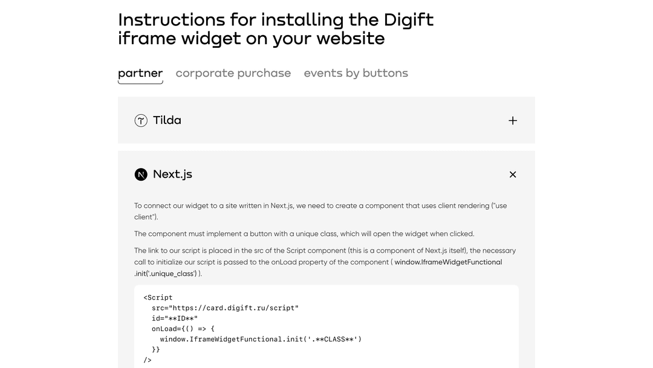Click the Script tag in the code example
The width and height of the screenshot is (653, 368).
[x=157, y=297]
